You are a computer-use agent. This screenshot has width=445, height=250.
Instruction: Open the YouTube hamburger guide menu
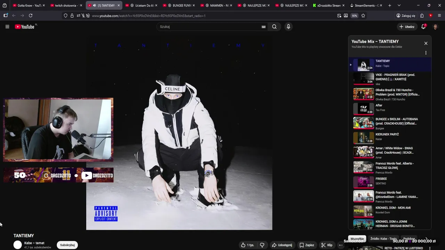[x=7, y=27]
